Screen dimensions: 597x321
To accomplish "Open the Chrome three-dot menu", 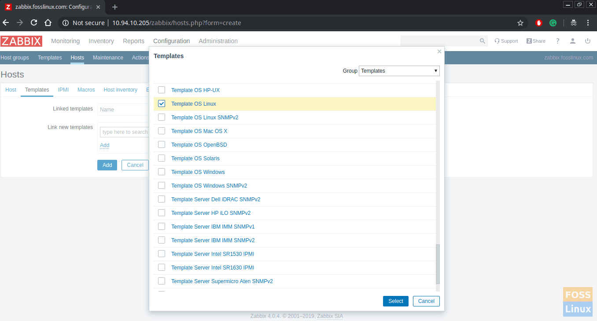I will 588,23.
